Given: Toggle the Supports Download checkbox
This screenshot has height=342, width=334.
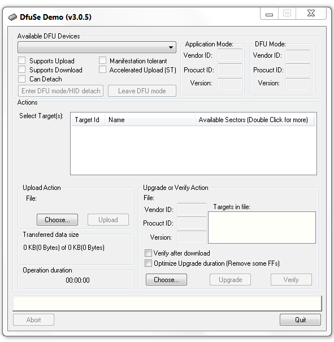Looking at the screenshot, I should point(22,70).
